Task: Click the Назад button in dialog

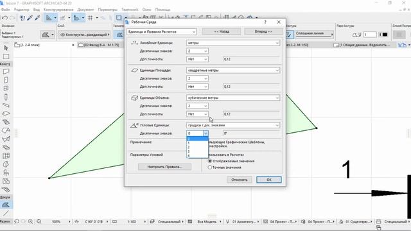Action: (222, 31)
